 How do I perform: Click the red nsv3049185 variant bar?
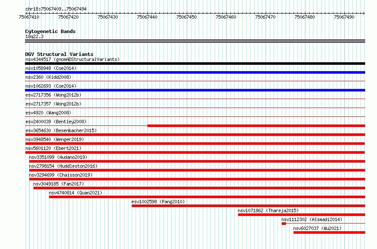click(200, 188)
